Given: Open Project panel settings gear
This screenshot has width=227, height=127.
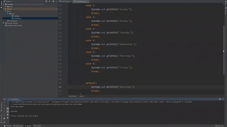Looking at the screenshot, I should coord(53,1).
